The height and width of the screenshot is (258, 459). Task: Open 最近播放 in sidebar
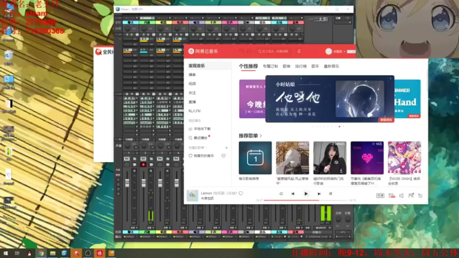coord(198,138)
